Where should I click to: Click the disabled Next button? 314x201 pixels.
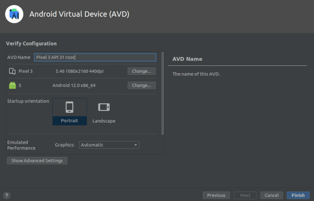coord(245,195)
